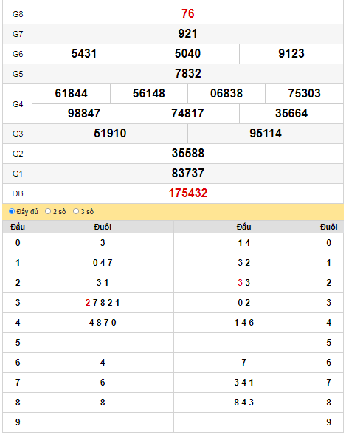Click the Đầu value '0 2'
346x435 pixels.
pos(243,303)
